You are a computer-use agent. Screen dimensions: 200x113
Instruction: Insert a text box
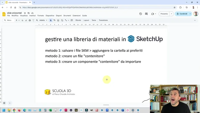[54, 20]
